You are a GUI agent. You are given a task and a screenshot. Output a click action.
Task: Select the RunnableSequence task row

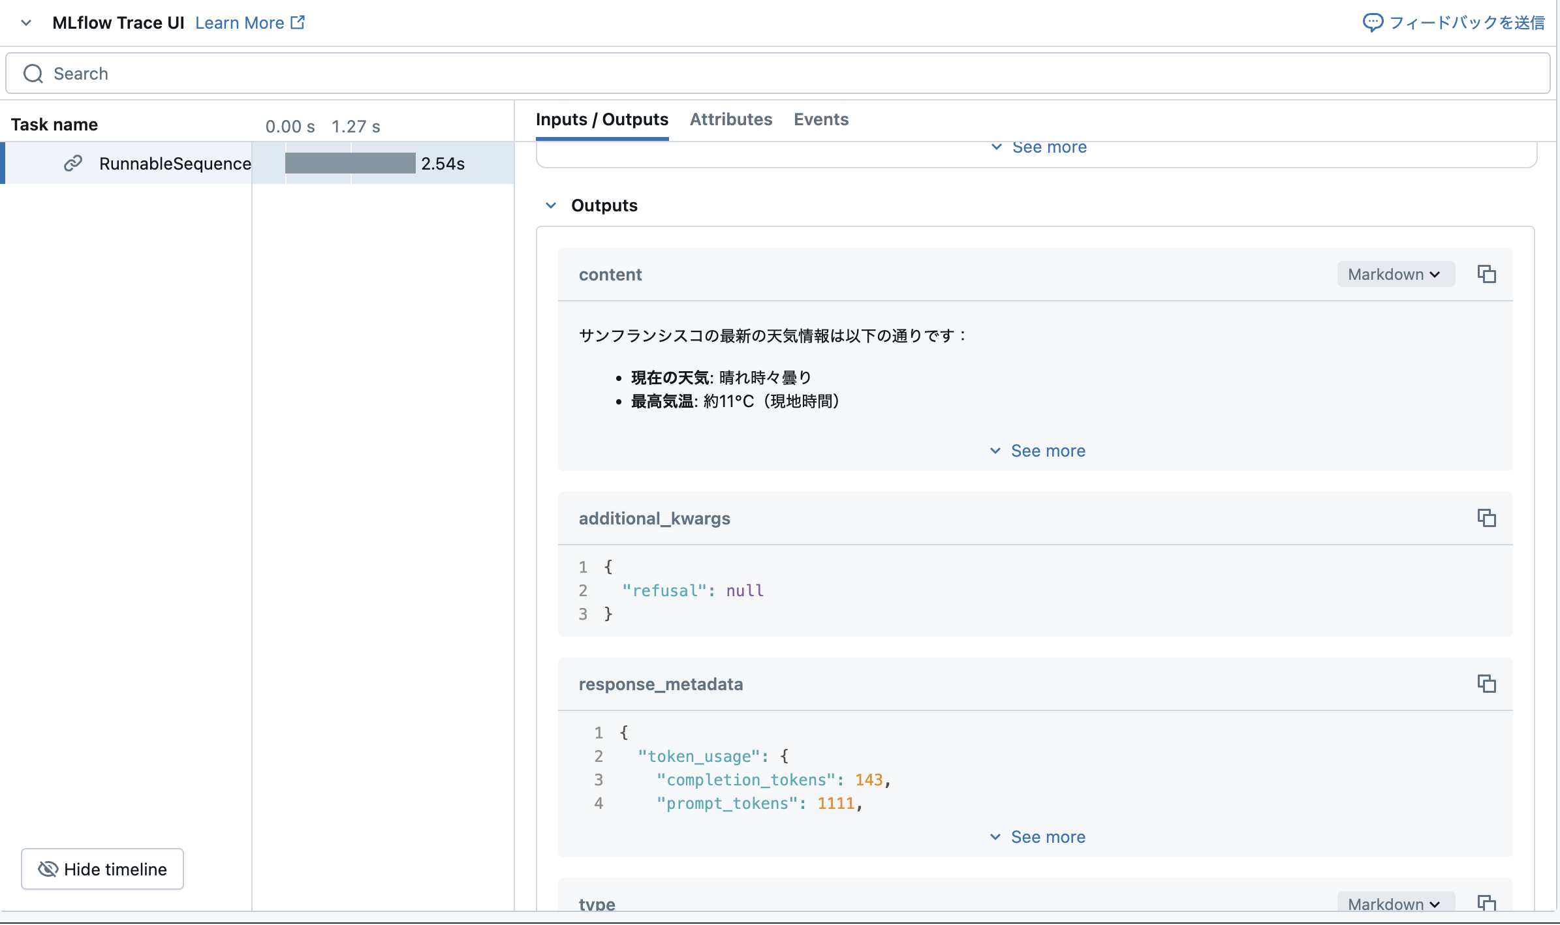[175, 164]
